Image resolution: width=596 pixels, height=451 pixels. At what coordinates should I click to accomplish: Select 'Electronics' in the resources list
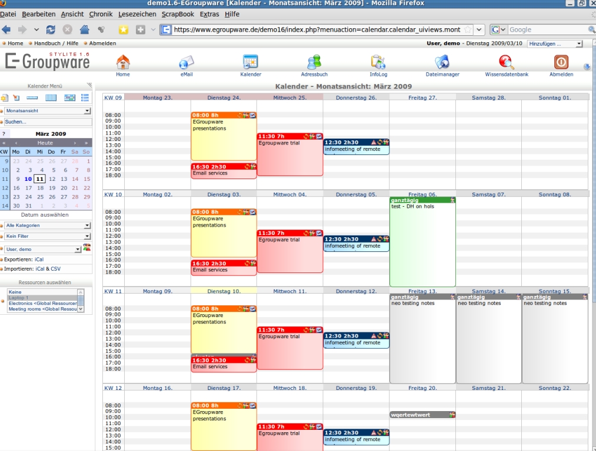click(42, 304)
